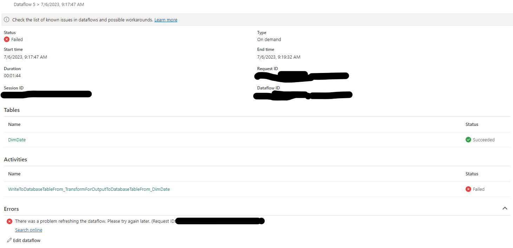
Task: Click the Edit dataflow button
Action: pos(24,240)
